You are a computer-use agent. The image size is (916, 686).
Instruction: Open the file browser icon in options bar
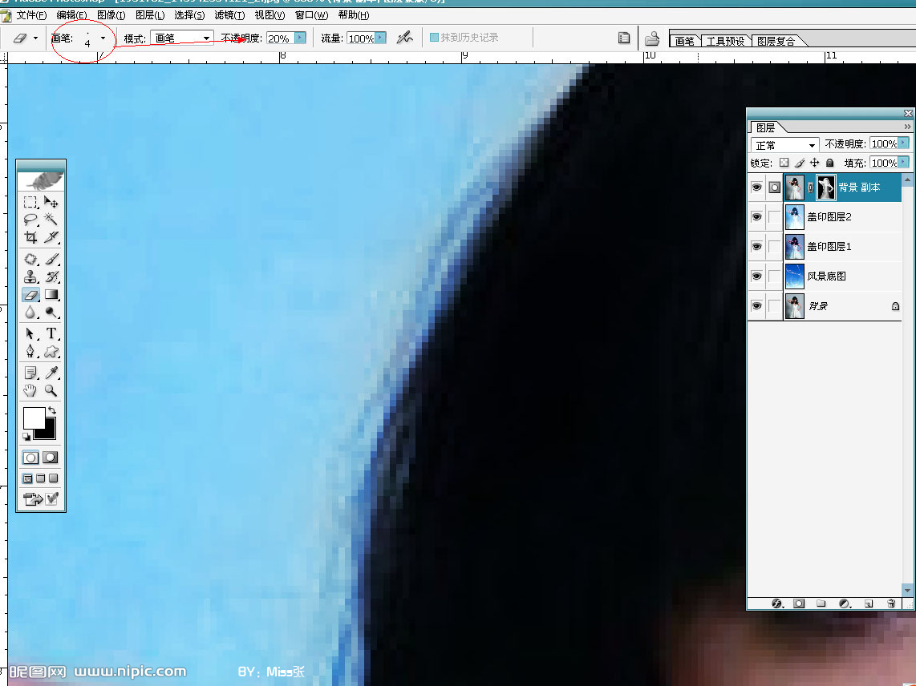[652, 38]
